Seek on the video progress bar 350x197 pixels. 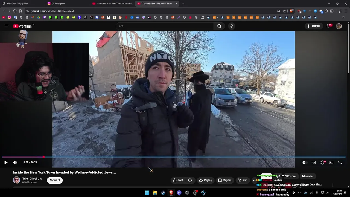174,157
